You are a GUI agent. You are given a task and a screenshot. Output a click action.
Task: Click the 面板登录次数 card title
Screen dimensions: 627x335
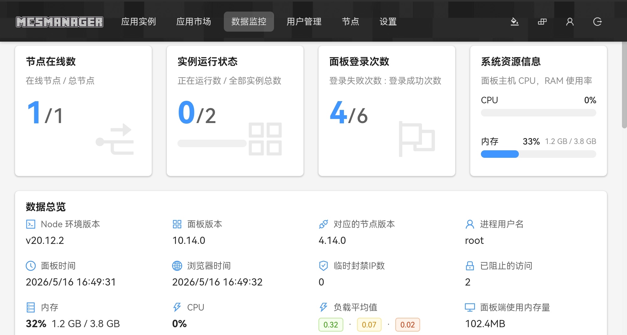click(x=359, y=61)
